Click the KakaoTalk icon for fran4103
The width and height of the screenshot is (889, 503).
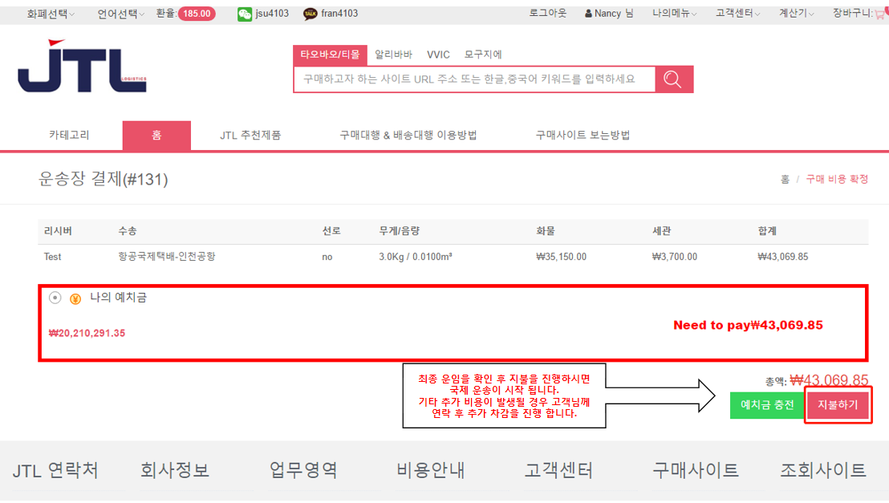click(x=311, y=14)
